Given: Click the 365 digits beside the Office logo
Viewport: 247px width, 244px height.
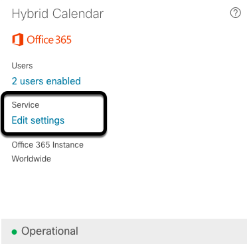Looking at the screenshot, I should pos(63,40).
